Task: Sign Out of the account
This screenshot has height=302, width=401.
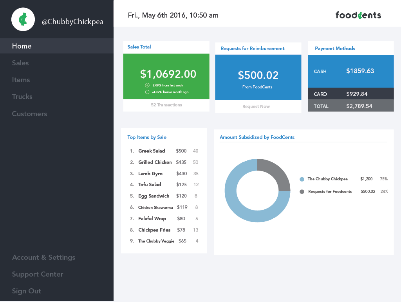Action: coord(27,291)
